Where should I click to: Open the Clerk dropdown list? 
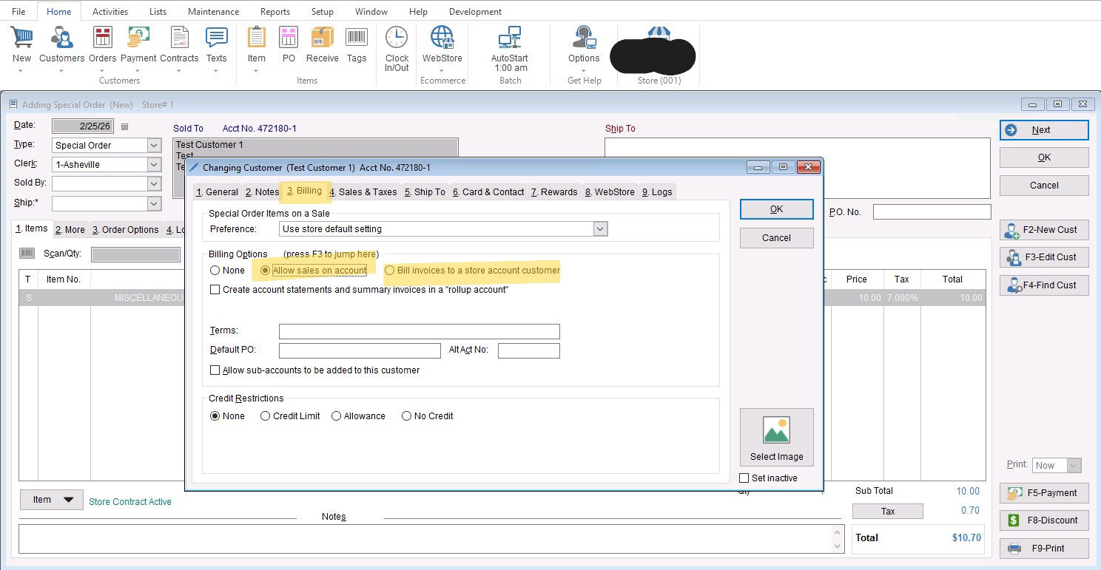(154, 165)
